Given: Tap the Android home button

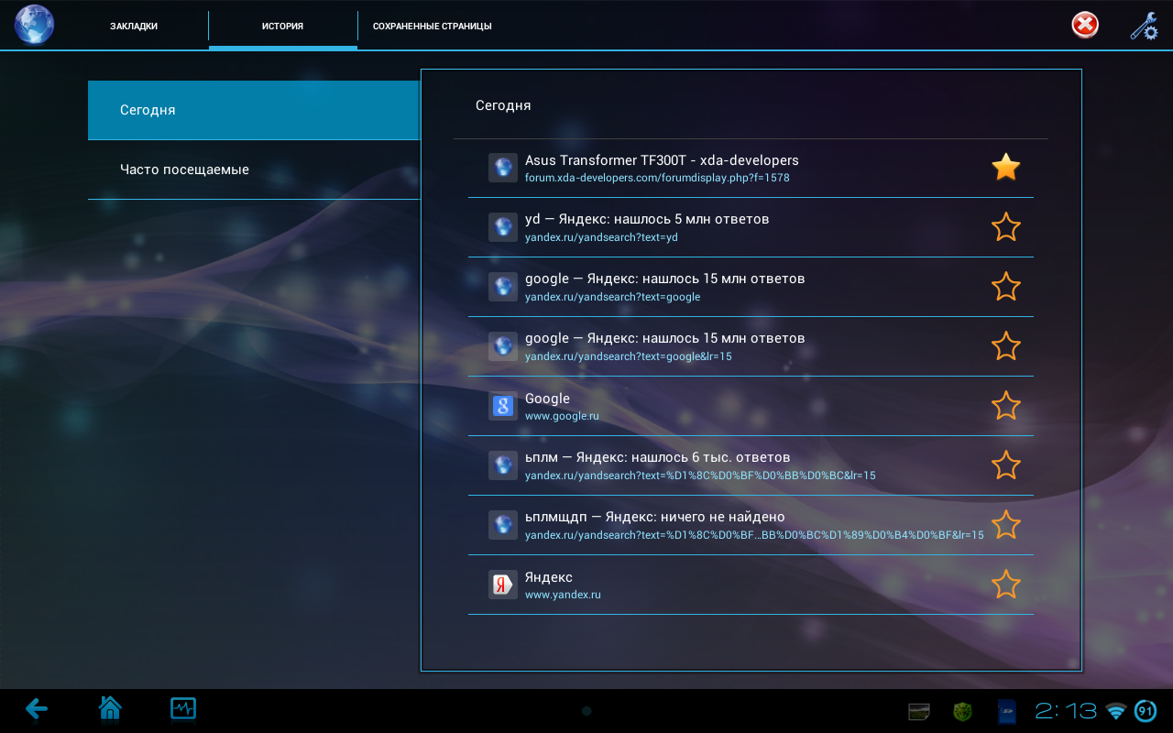Looking at the screenshot, I should click(x=110, y=708).
